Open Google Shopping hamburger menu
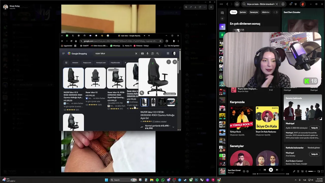The height and width of the screenshot is (183, 325). (63, 53)
